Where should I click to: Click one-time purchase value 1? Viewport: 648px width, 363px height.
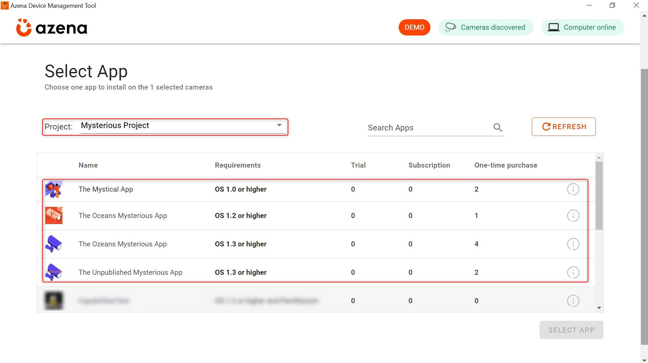[476, 216]
